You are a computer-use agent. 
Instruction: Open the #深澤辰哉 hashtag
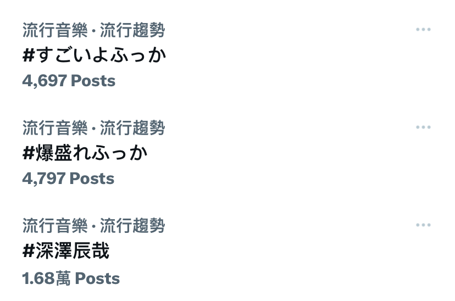pyautogui.click(x=66, y=250)
